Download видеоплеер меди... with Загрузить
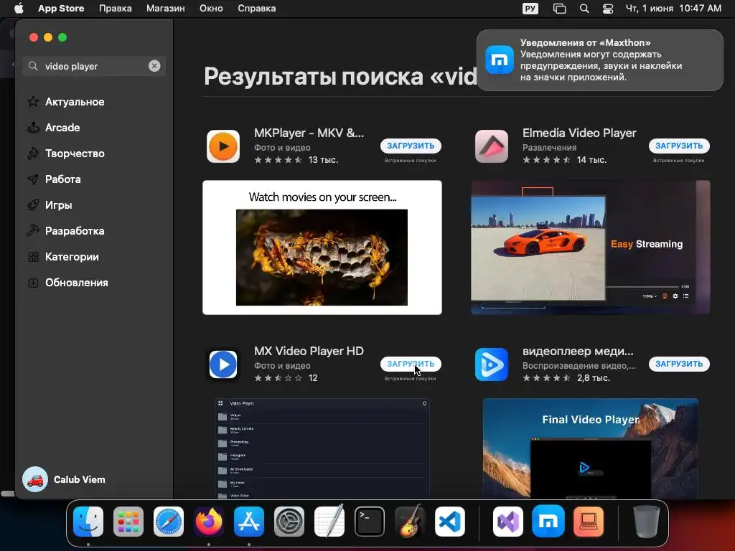Screen dimensions: 735x551 [679, 364]
